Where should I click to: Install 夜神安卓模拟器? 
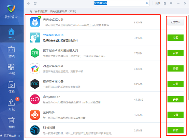(175, 84)
